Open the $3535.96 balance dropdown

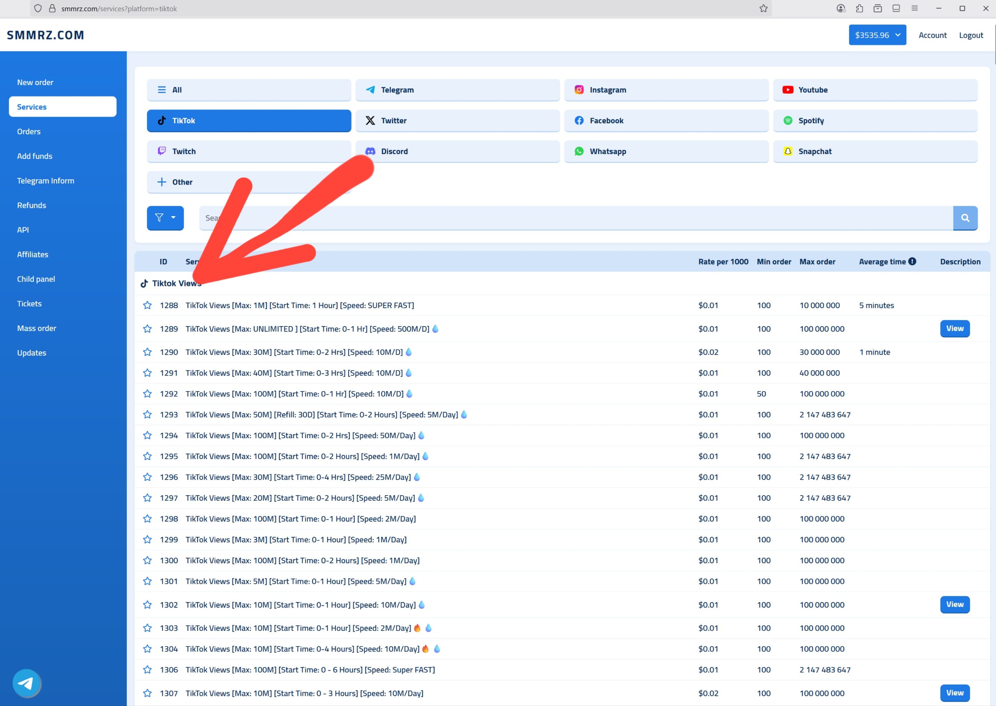coord(877,35)
